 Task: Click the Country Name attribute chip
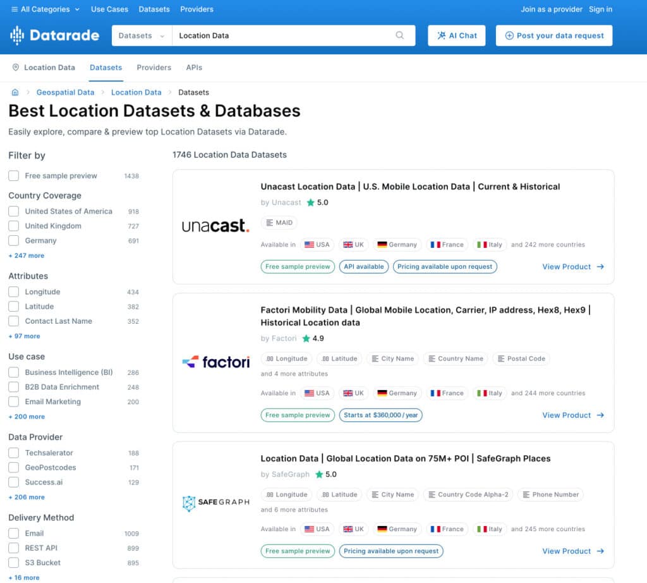(456, 359)
